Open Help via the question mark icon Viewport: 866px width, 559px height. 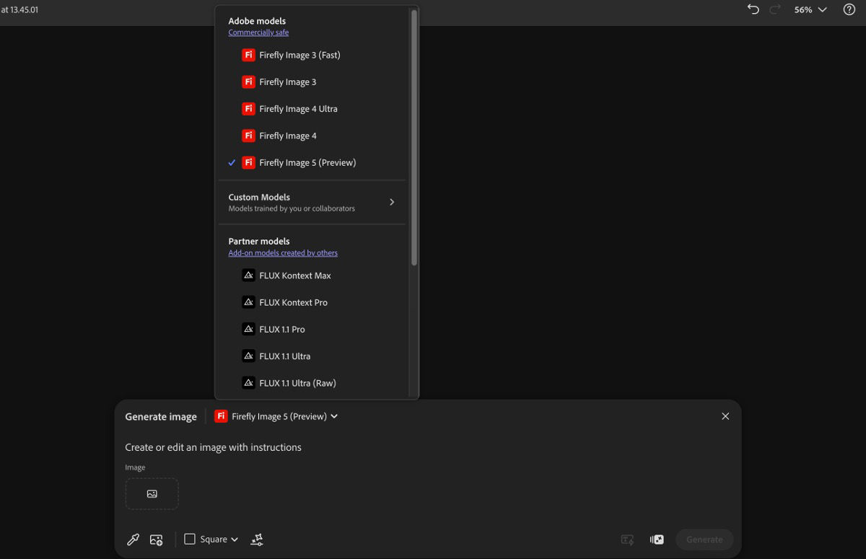[849, 9]
